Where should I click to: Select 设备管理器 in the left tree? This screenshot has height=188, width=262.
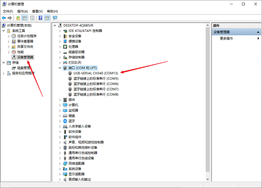25,57
